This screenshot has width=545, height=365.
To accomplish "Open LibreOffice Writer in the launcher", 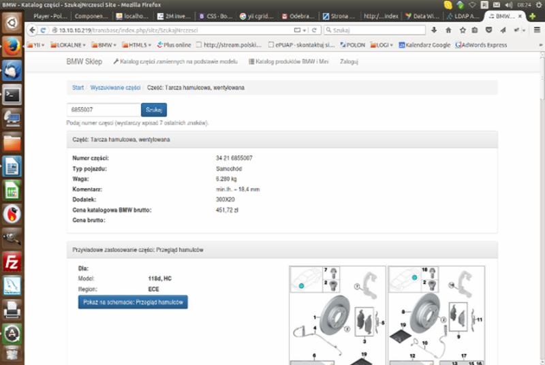I will (12, 166).
